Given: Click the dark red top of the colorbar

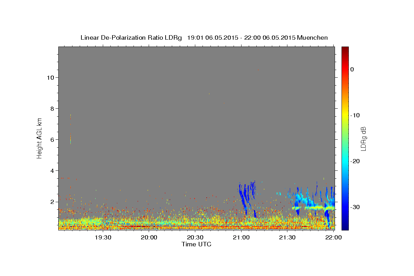Looking at the screenshot, I should (x=345, y=50).
